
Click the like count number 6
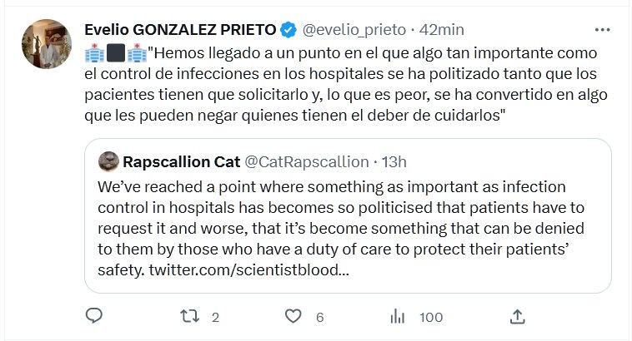pyautogui.click(x=319, y=317)
